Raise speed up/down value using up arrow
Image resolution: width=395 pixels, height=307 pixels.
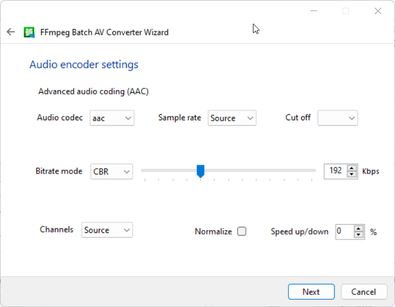pos(358,229)
